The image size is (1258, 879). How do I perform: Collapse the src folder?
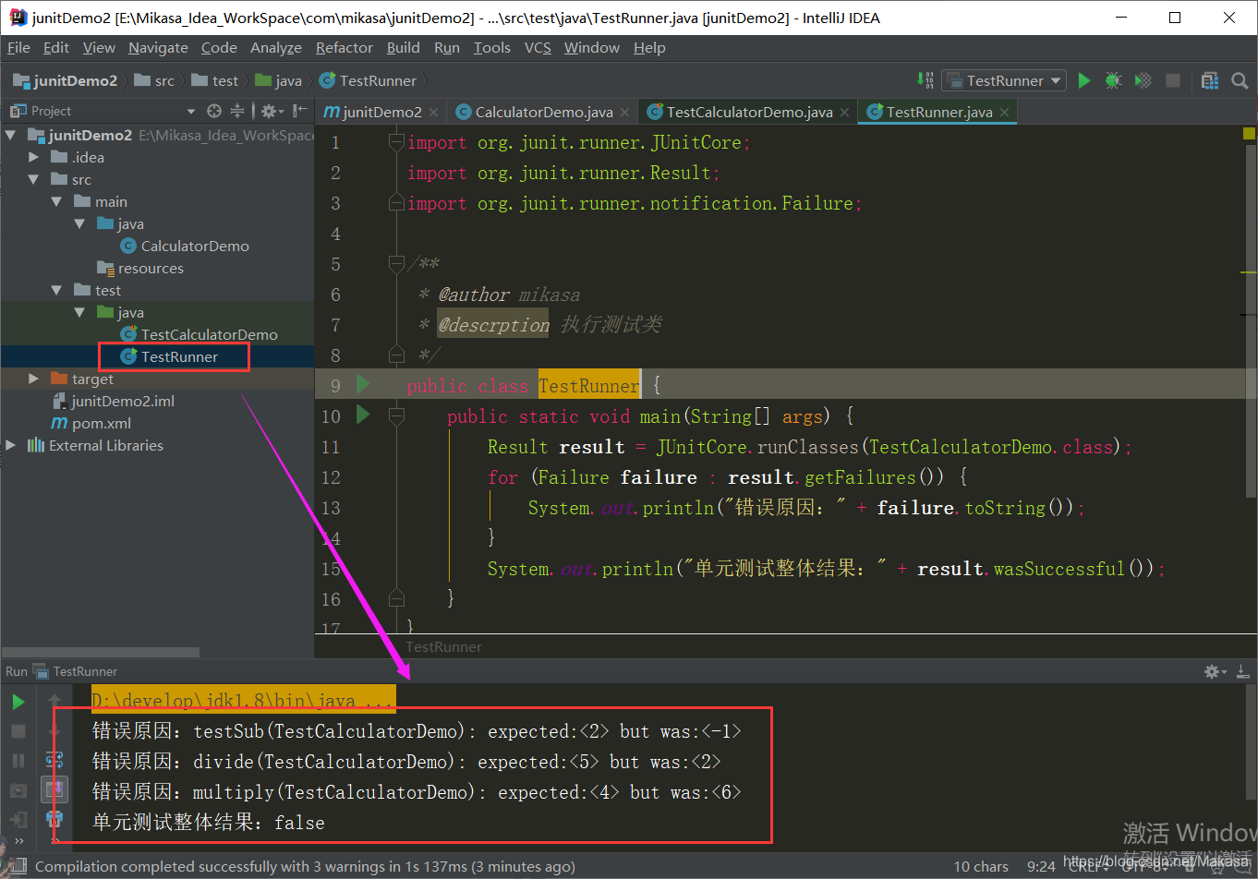[x=34, y=179]
